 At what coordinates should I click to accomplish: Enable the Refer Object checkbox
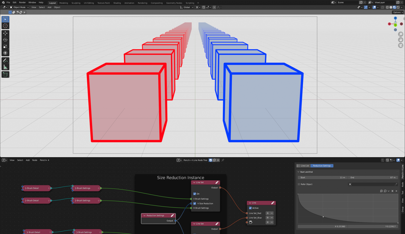click(298, 184)
